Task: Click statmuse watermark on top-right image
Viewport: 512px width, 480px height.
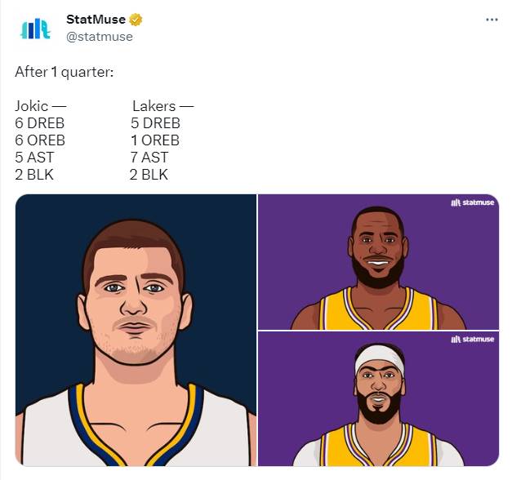Action: (473, 202)
